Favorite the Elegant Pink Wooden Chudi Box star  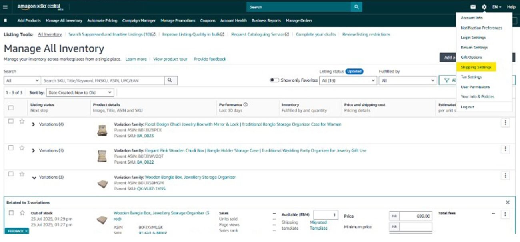click(22, 148)
